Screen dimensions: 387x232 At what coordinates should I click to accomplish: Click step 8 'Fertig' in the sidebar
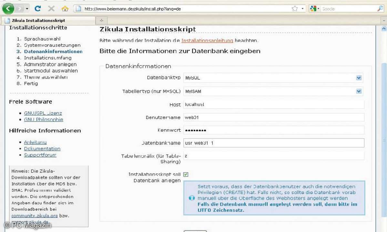31,83
